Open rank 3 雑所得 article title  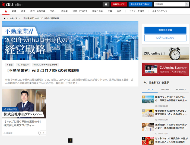click(171, 126)
